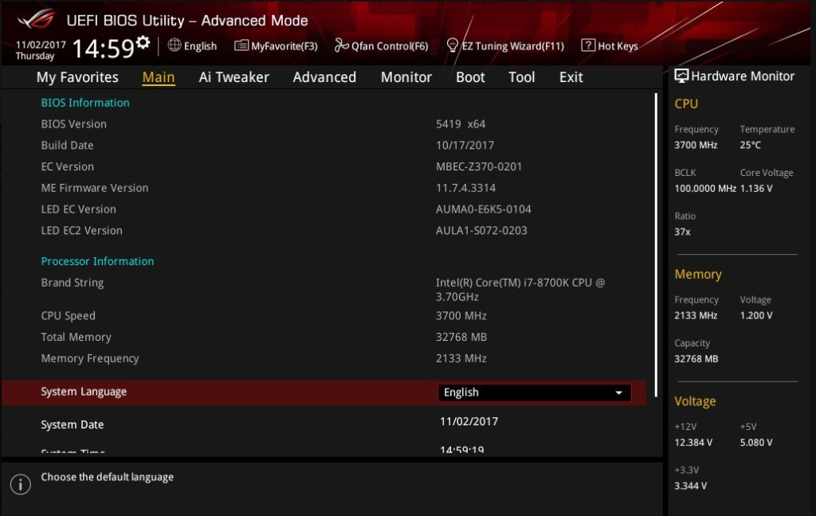Click the header clock 14:59
Image resolution: width=816 pixels, height=516 pixels.
click(104, 49)
